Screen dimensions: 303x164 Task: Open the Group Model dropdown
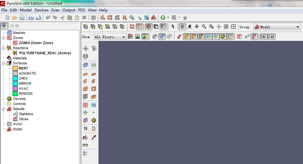coord(277,27)
